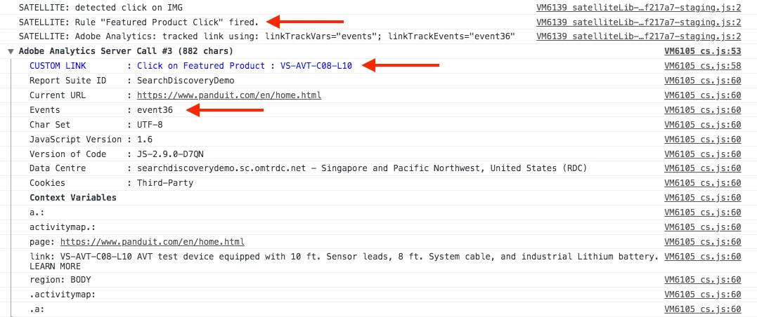Select the 'event36' Events value
This screenshot has width=757, height=317.
(155, 110)
